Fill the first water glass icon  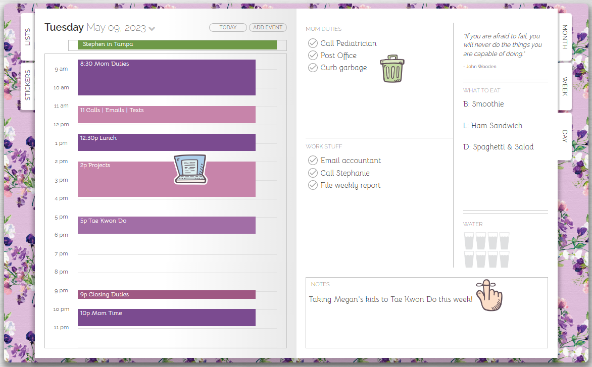tap(469, 241)
